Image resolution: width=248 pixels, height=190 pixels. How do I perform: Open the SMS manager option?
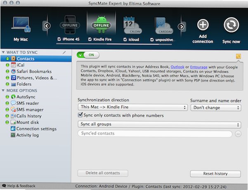(x=27, y=109)
